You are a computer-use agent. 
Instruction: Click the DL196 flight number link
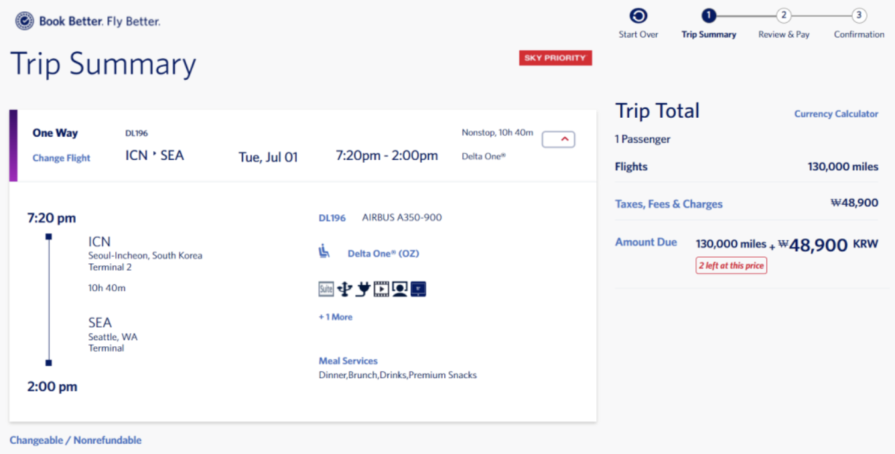[332, 218]
